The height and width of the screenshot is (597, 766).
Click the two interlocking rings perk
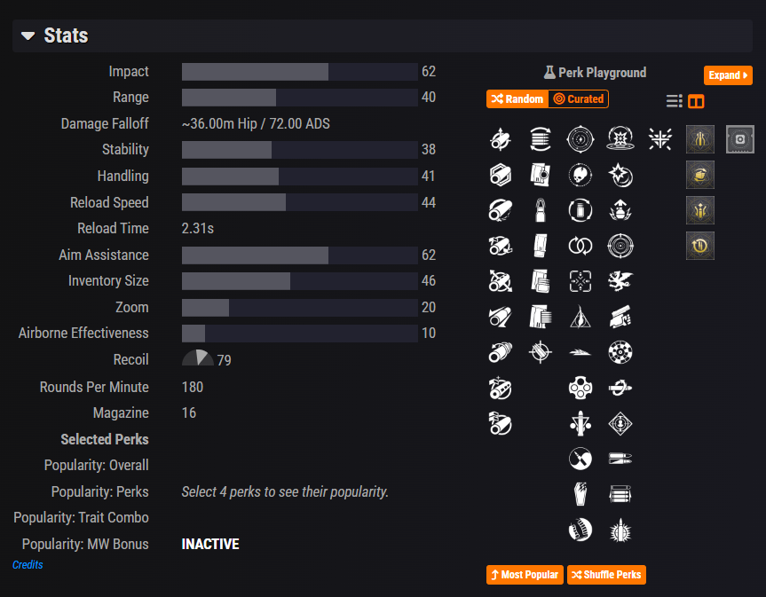click(x=580, y=245)
